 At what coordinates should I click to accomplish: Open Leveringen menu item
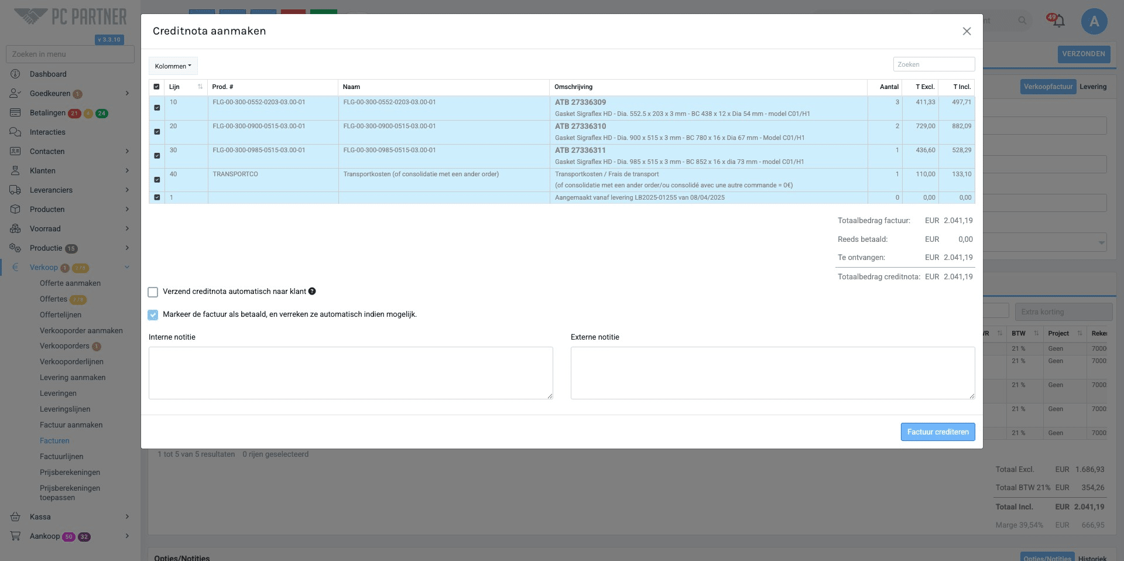click(58, 393)
